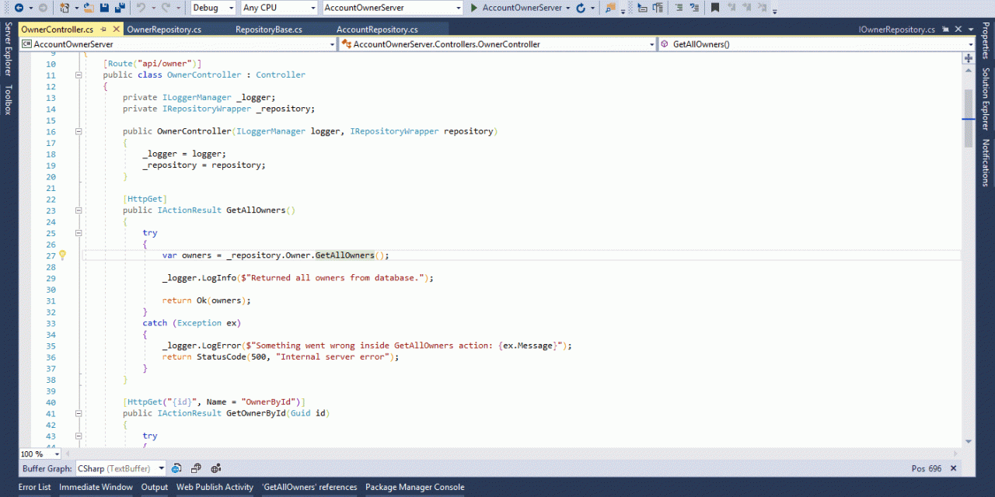Close the OwnerController.cs tab
This screenshot has width=995, height=497.
coord(117,30)
